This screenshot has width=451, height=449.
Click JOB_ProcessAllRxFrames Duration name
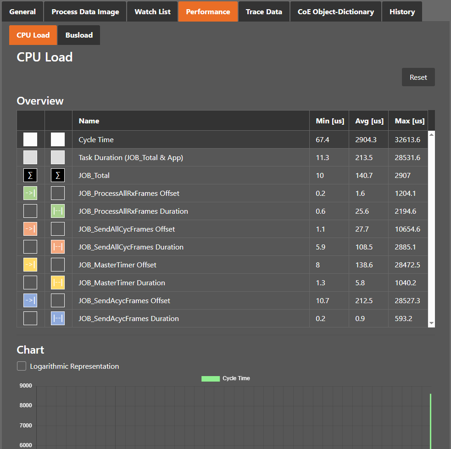(x=133, y=211)
